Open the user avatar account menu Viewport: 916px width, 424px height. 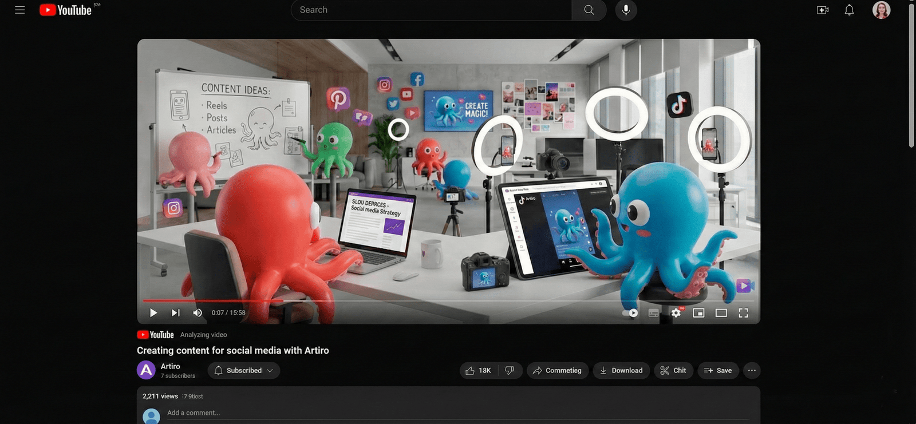click(x=881, y=10)
